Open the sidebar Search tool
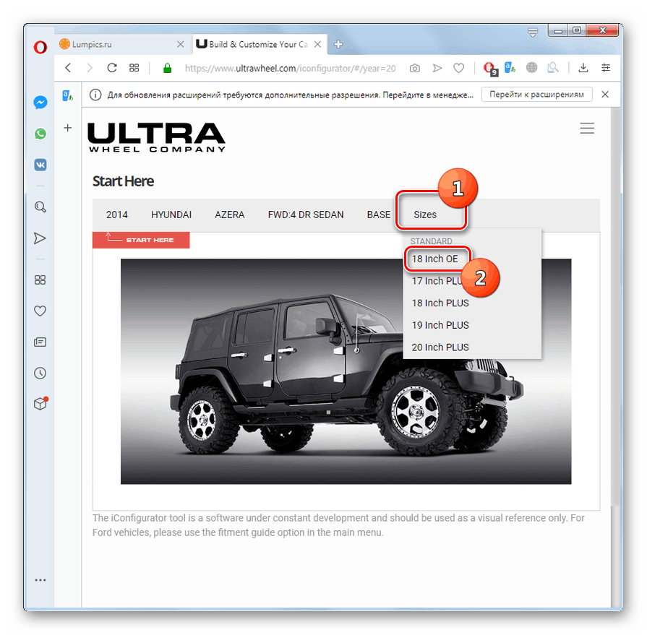 coord(40,207)
